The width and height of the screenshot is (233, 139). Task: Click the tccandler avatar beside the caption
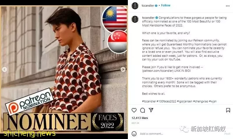135,19
